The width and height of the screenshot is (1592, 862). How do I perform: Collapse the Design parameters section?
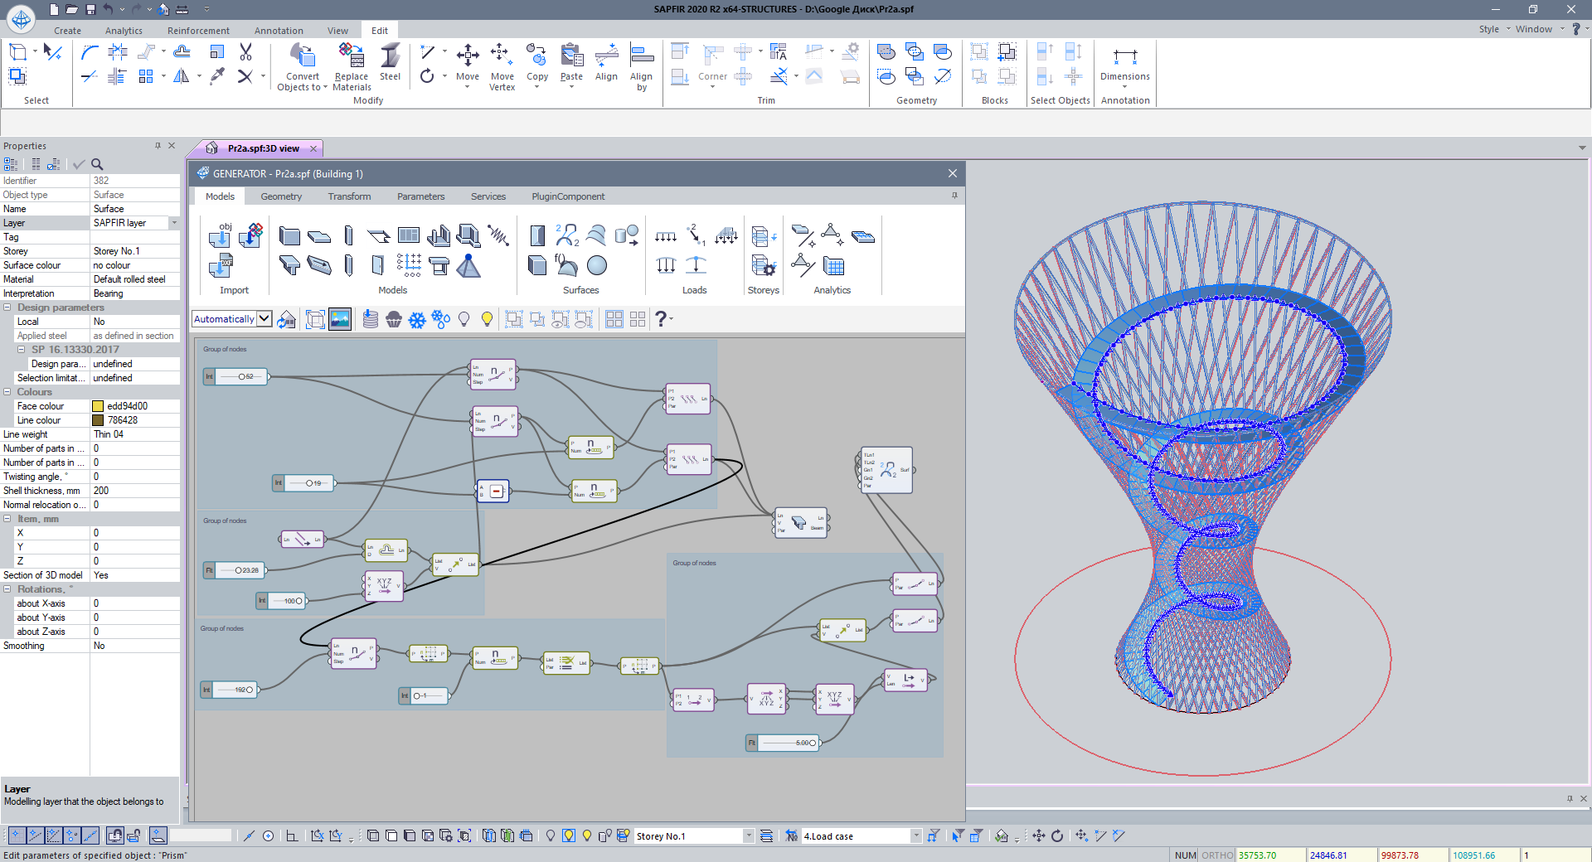pos(7,308)
